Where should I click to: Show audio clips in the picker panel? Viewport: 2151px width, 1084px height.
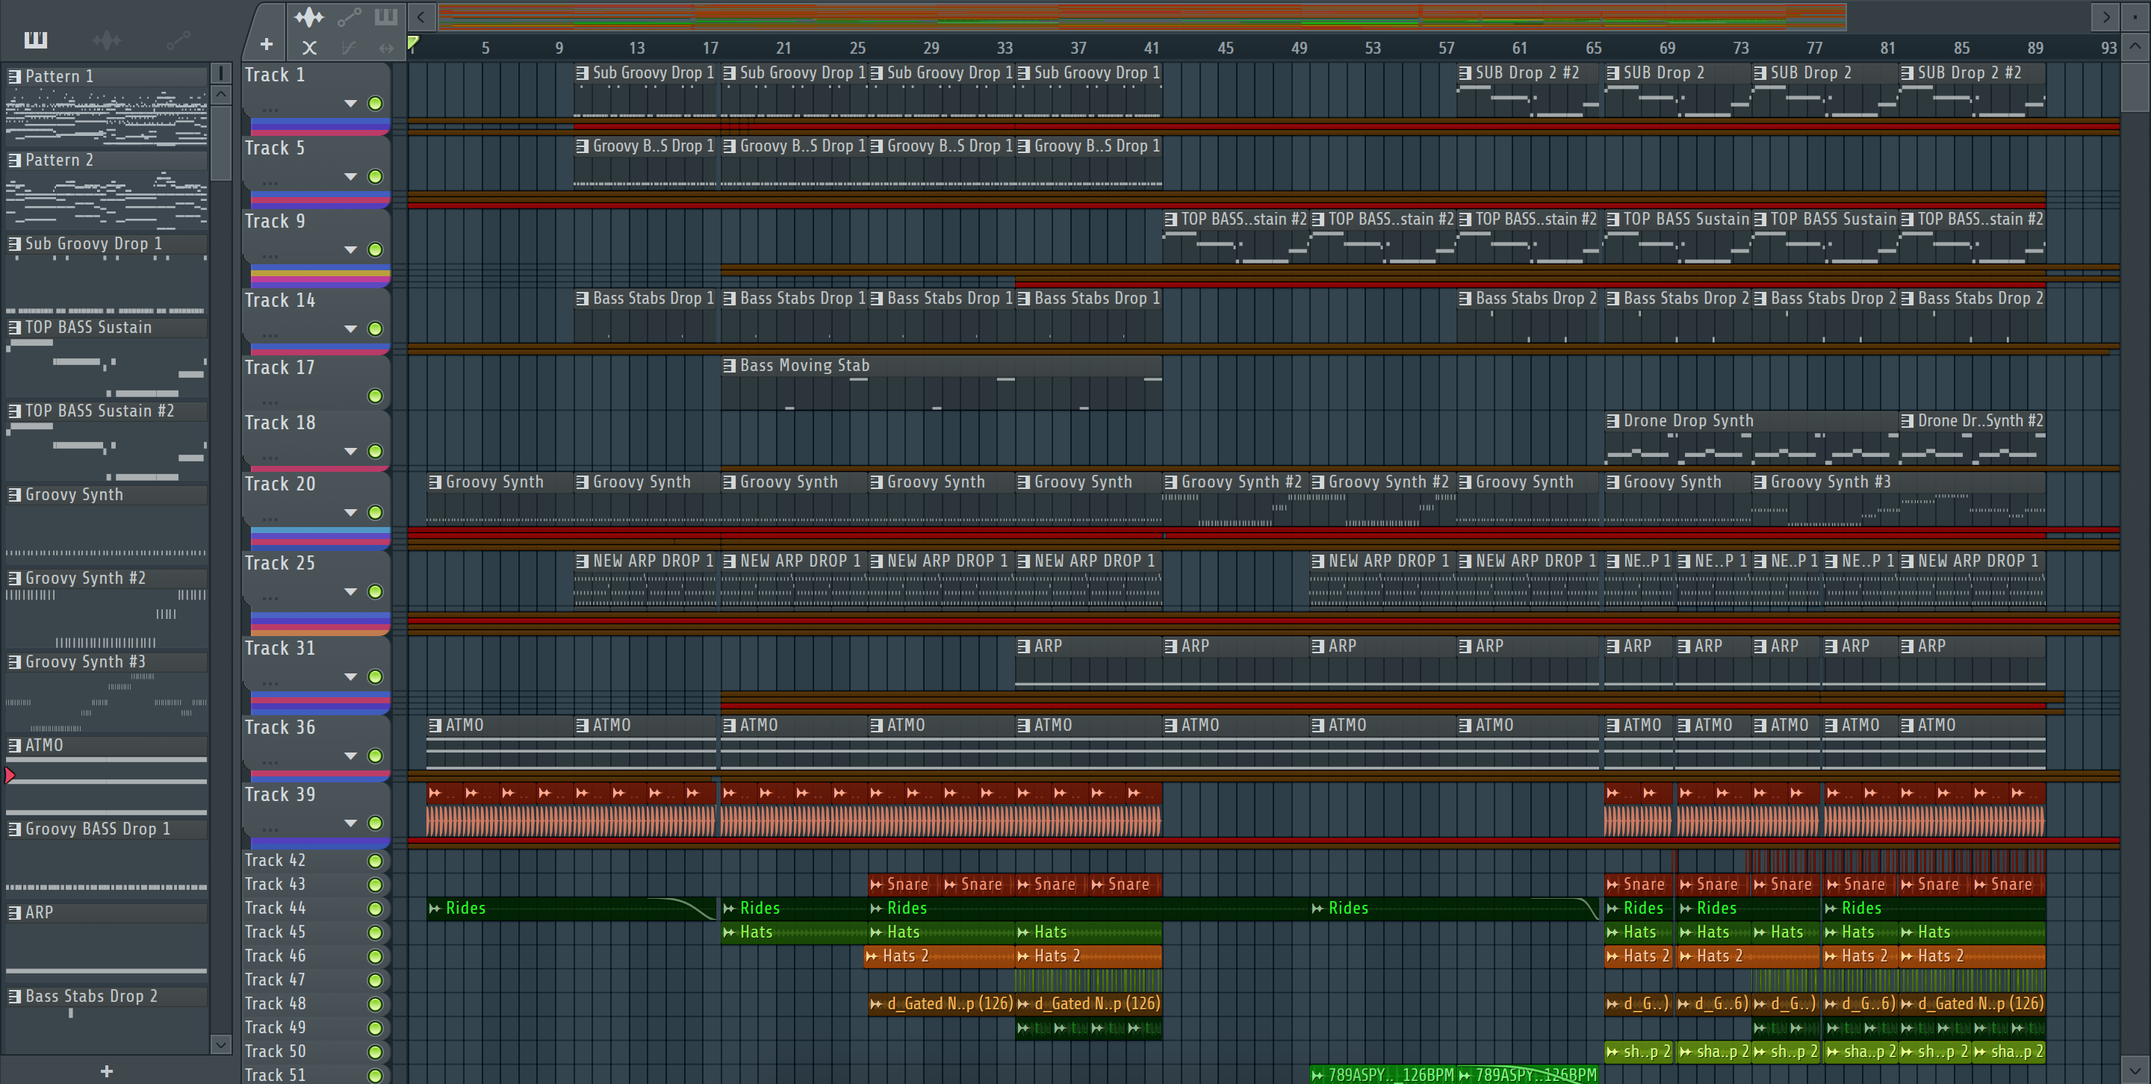tap(107, 40)
